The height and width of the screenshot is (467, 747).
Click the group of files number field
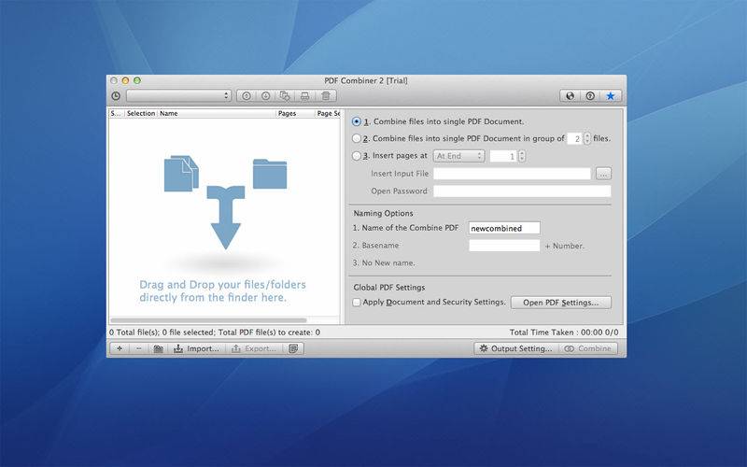coord(575,138)
